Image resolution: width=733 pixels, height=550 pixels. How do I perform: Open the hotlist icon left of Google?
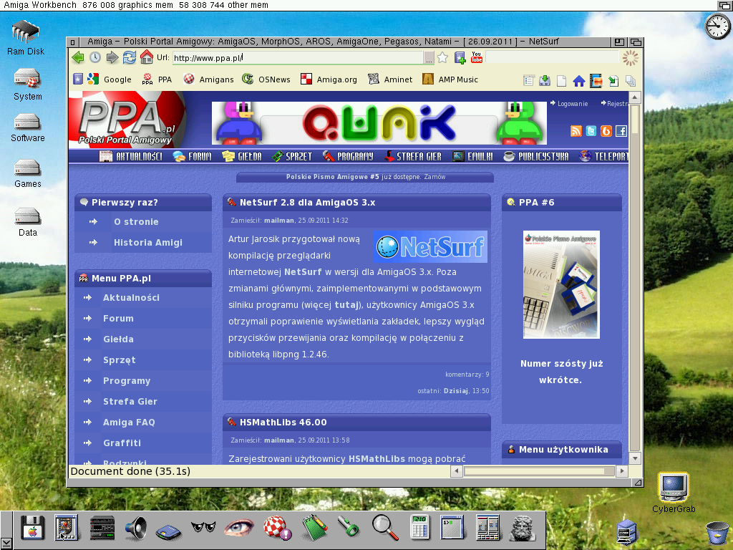tap(78, 79)
